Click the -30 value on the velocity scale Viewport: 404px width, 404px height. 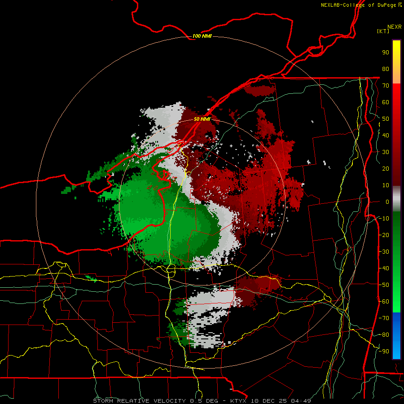(384, 252)
